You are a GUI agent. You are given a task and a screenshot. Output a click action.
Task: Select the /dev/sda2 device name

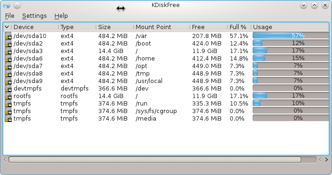(28, 44)
